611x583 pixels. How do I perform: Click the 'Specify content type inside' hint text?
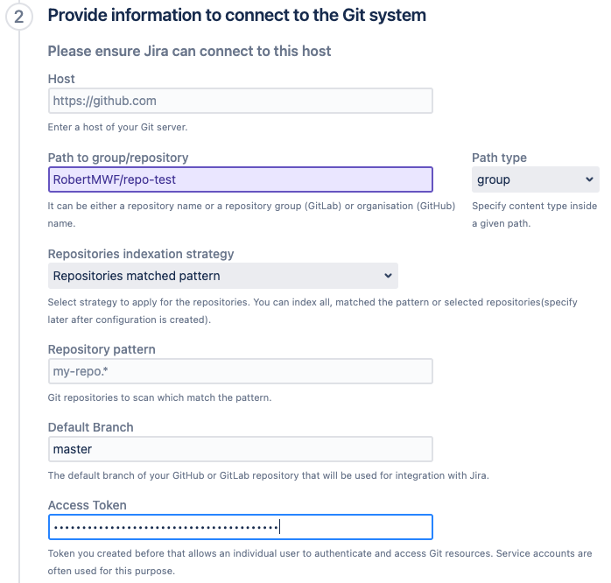pyautogui.click(x=534, y=207)
